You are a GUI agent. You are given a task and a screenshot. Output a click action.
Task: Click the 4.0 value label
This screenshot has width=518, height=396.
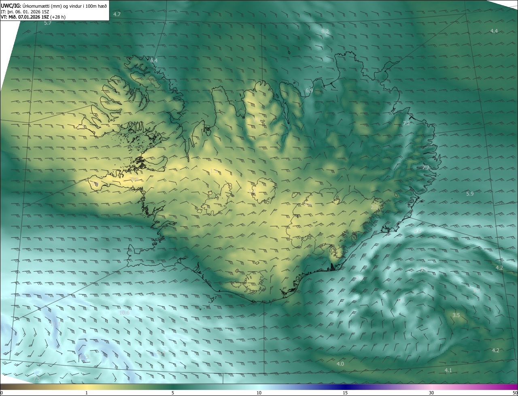340,364
